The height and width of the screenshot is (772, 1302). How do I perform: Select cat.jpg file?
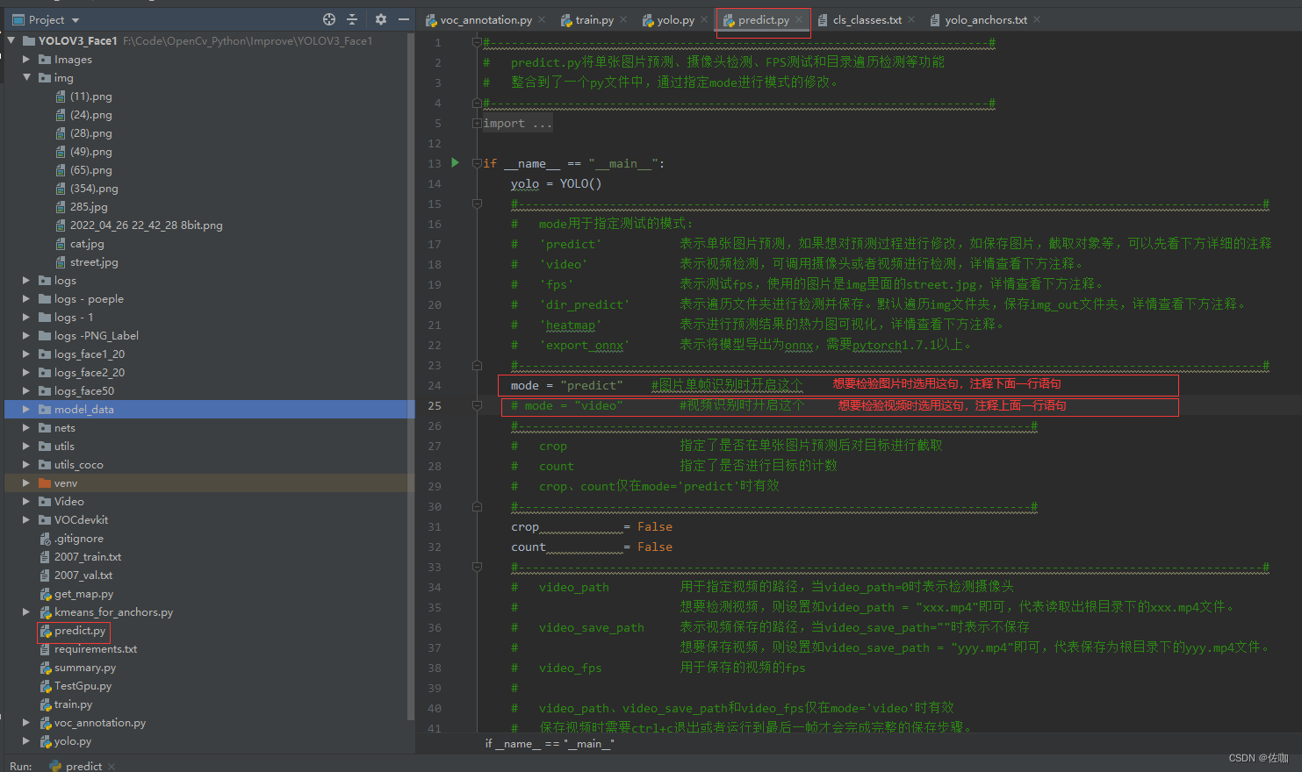point(87,243)
